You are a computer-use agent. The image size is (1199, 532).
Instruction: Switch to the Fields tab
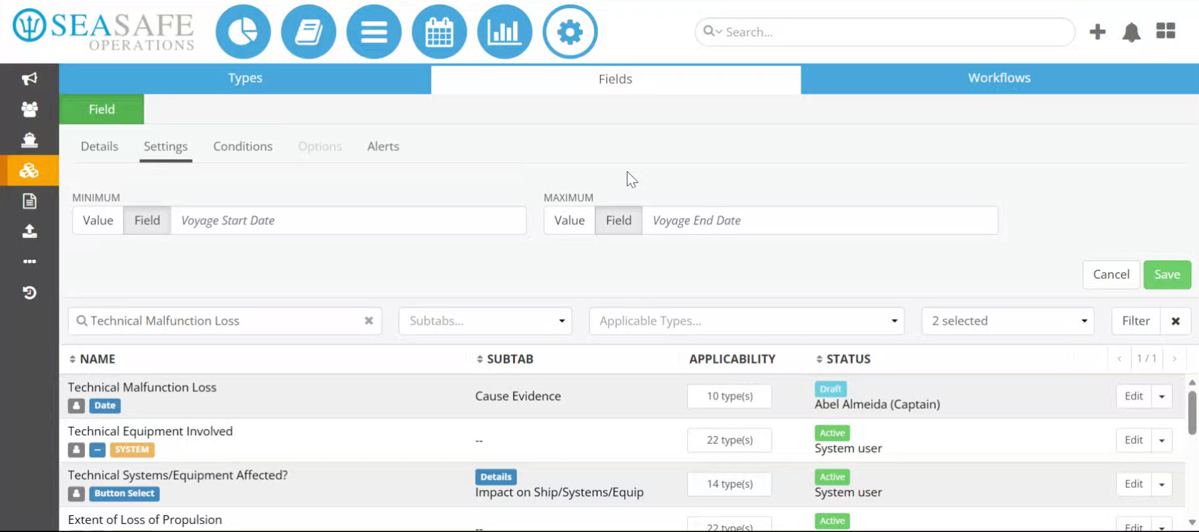615,79
